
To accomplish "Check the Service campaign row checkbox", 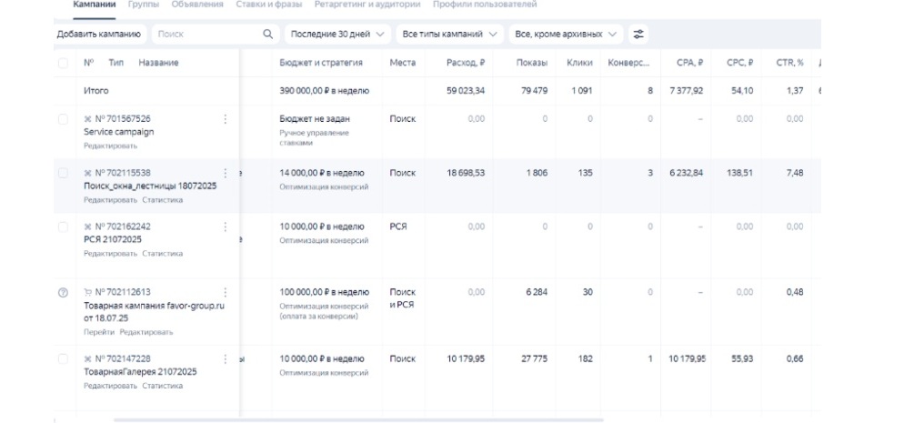I will pyautogui.click(x=63, y=119).
